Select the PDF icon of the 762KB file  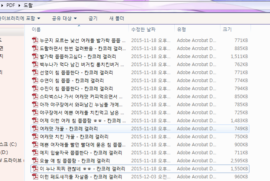(x=35, y=65)
